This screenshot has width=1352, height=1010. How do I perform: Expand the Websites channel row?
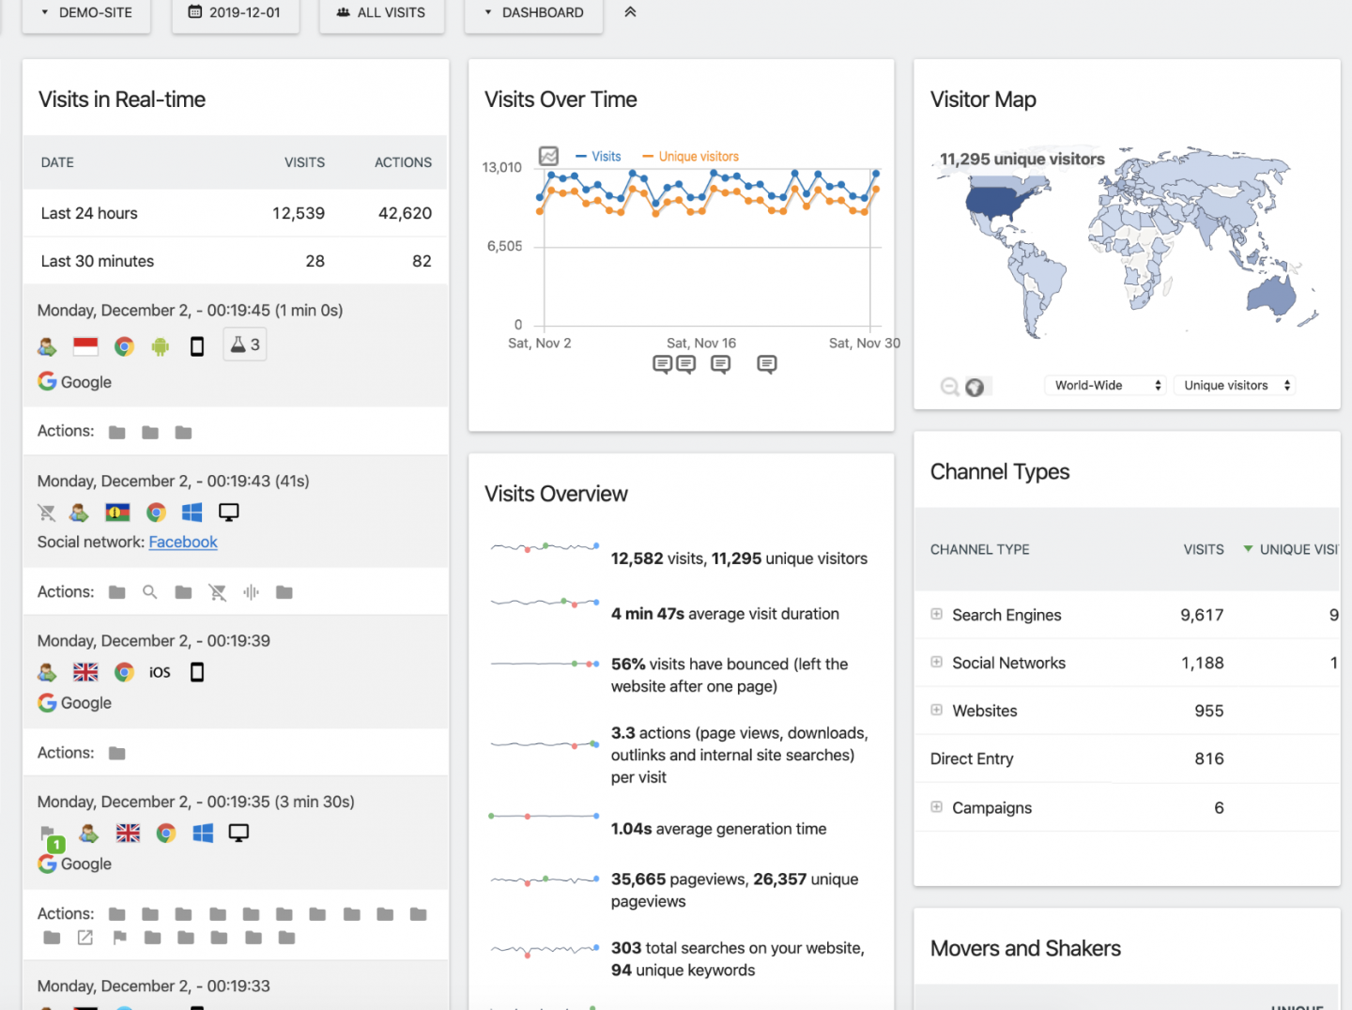pyautogui.click(x=936, y=710)
